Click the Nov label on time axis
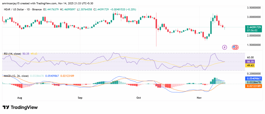The height and width of the screenshot is (114, 265). 199,98
